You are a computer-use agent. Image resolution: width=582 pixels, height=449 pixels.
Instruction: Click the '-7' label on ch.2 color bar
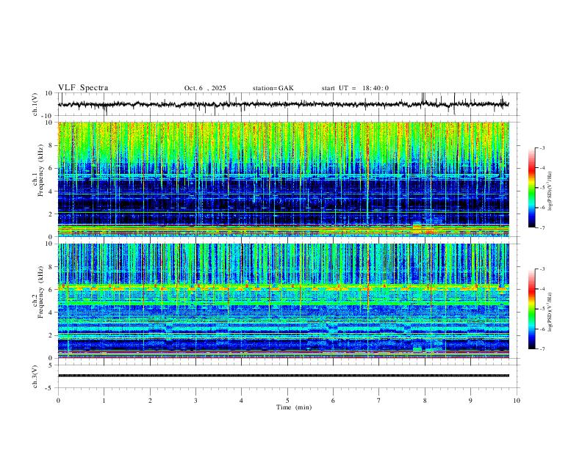pos(542,349)
